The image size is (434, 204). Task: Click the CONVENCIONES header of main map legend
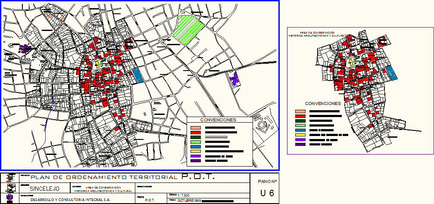[219, 120]
